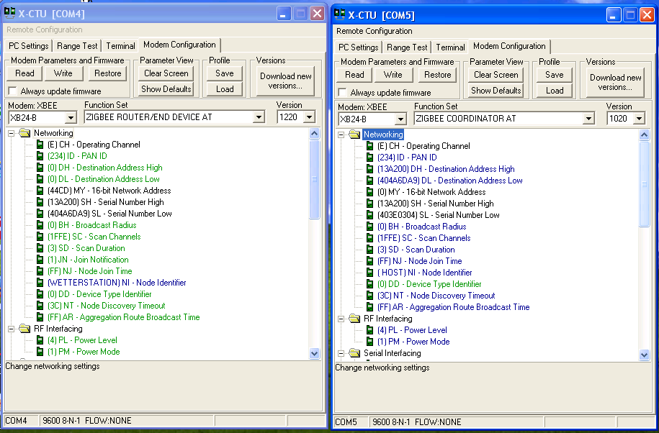
Task: Open the Modem XBEE dropdown in COM5
Action: coord(400,119)
